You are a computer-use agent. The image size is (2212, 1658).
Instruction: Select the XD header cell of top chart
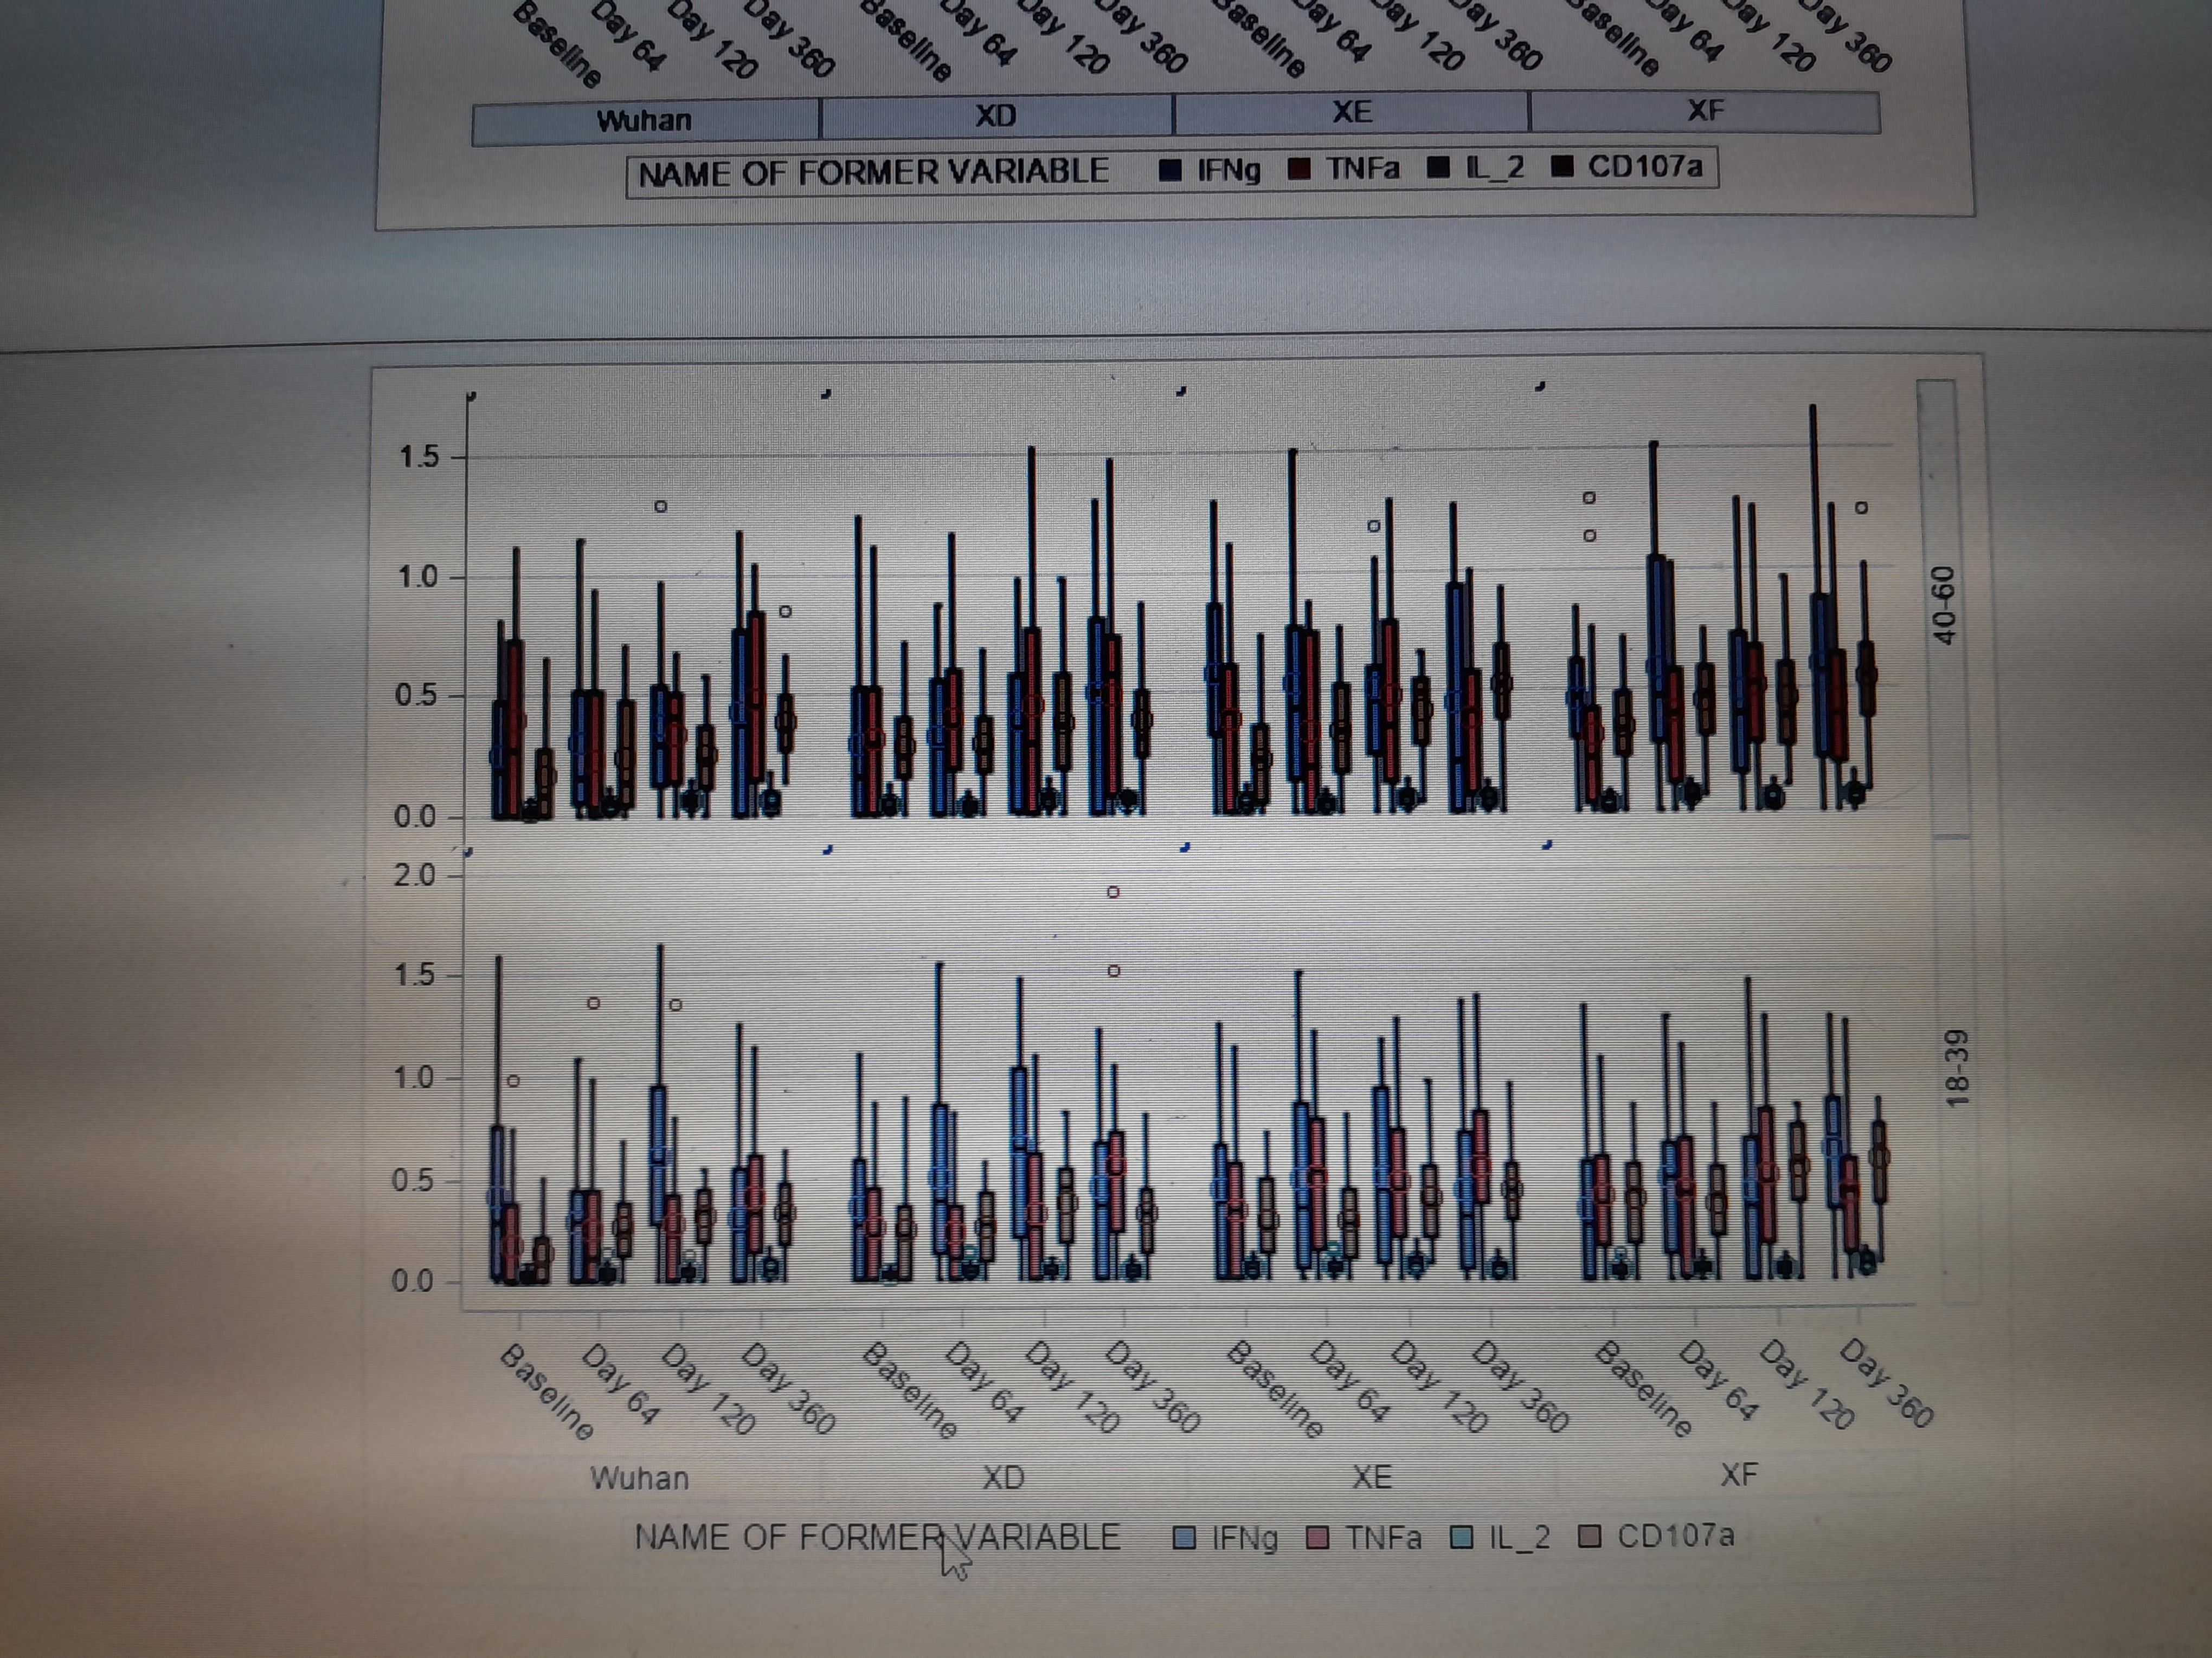[996, 116]
